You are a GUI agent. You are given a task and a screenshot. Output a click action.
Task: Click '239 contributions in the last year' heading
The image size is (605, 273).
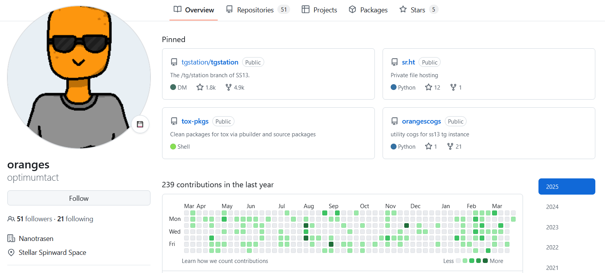(x=218, y=185)
